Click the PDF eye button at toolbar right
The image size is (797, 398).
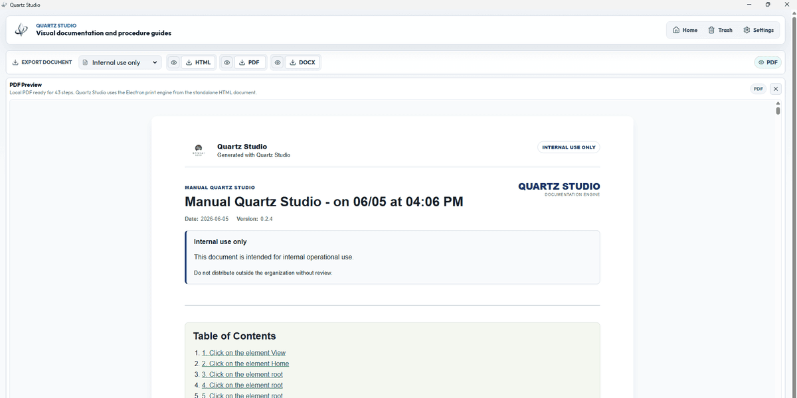tap(768, 62)
